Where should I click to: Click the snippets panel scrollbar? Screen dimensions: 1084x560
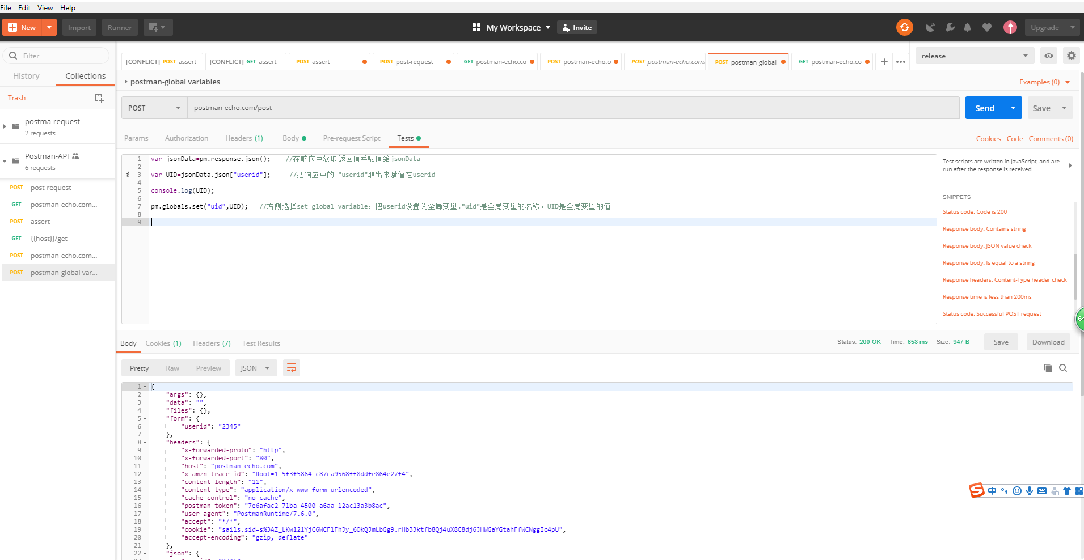[x=1075, y=277]
